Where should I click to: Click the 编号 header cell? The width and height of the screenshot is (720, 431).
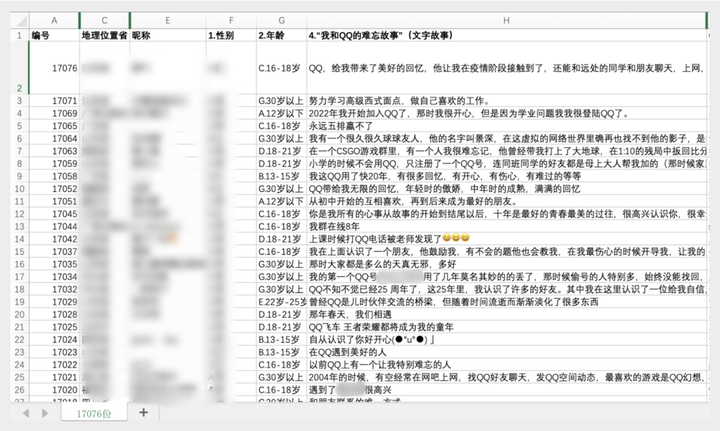(54, 35)
